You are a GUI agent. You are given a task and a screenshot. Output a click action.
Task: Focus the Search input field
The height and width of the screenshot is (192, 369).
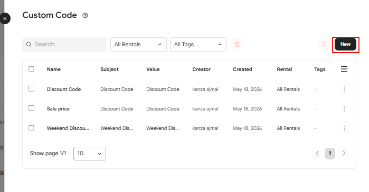(x=64, y=44)
